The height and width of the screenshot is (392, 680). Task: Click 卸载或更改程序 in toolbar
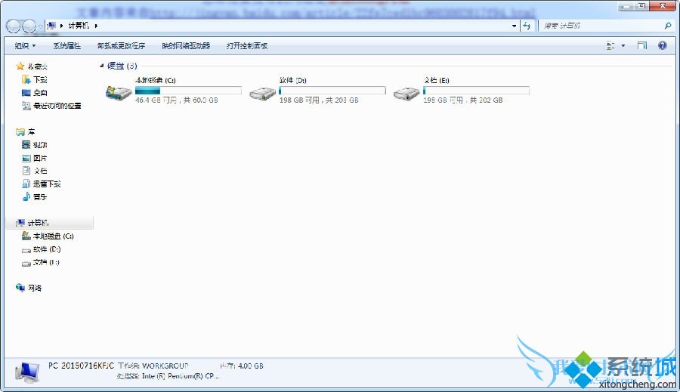[x=121, y=45]
